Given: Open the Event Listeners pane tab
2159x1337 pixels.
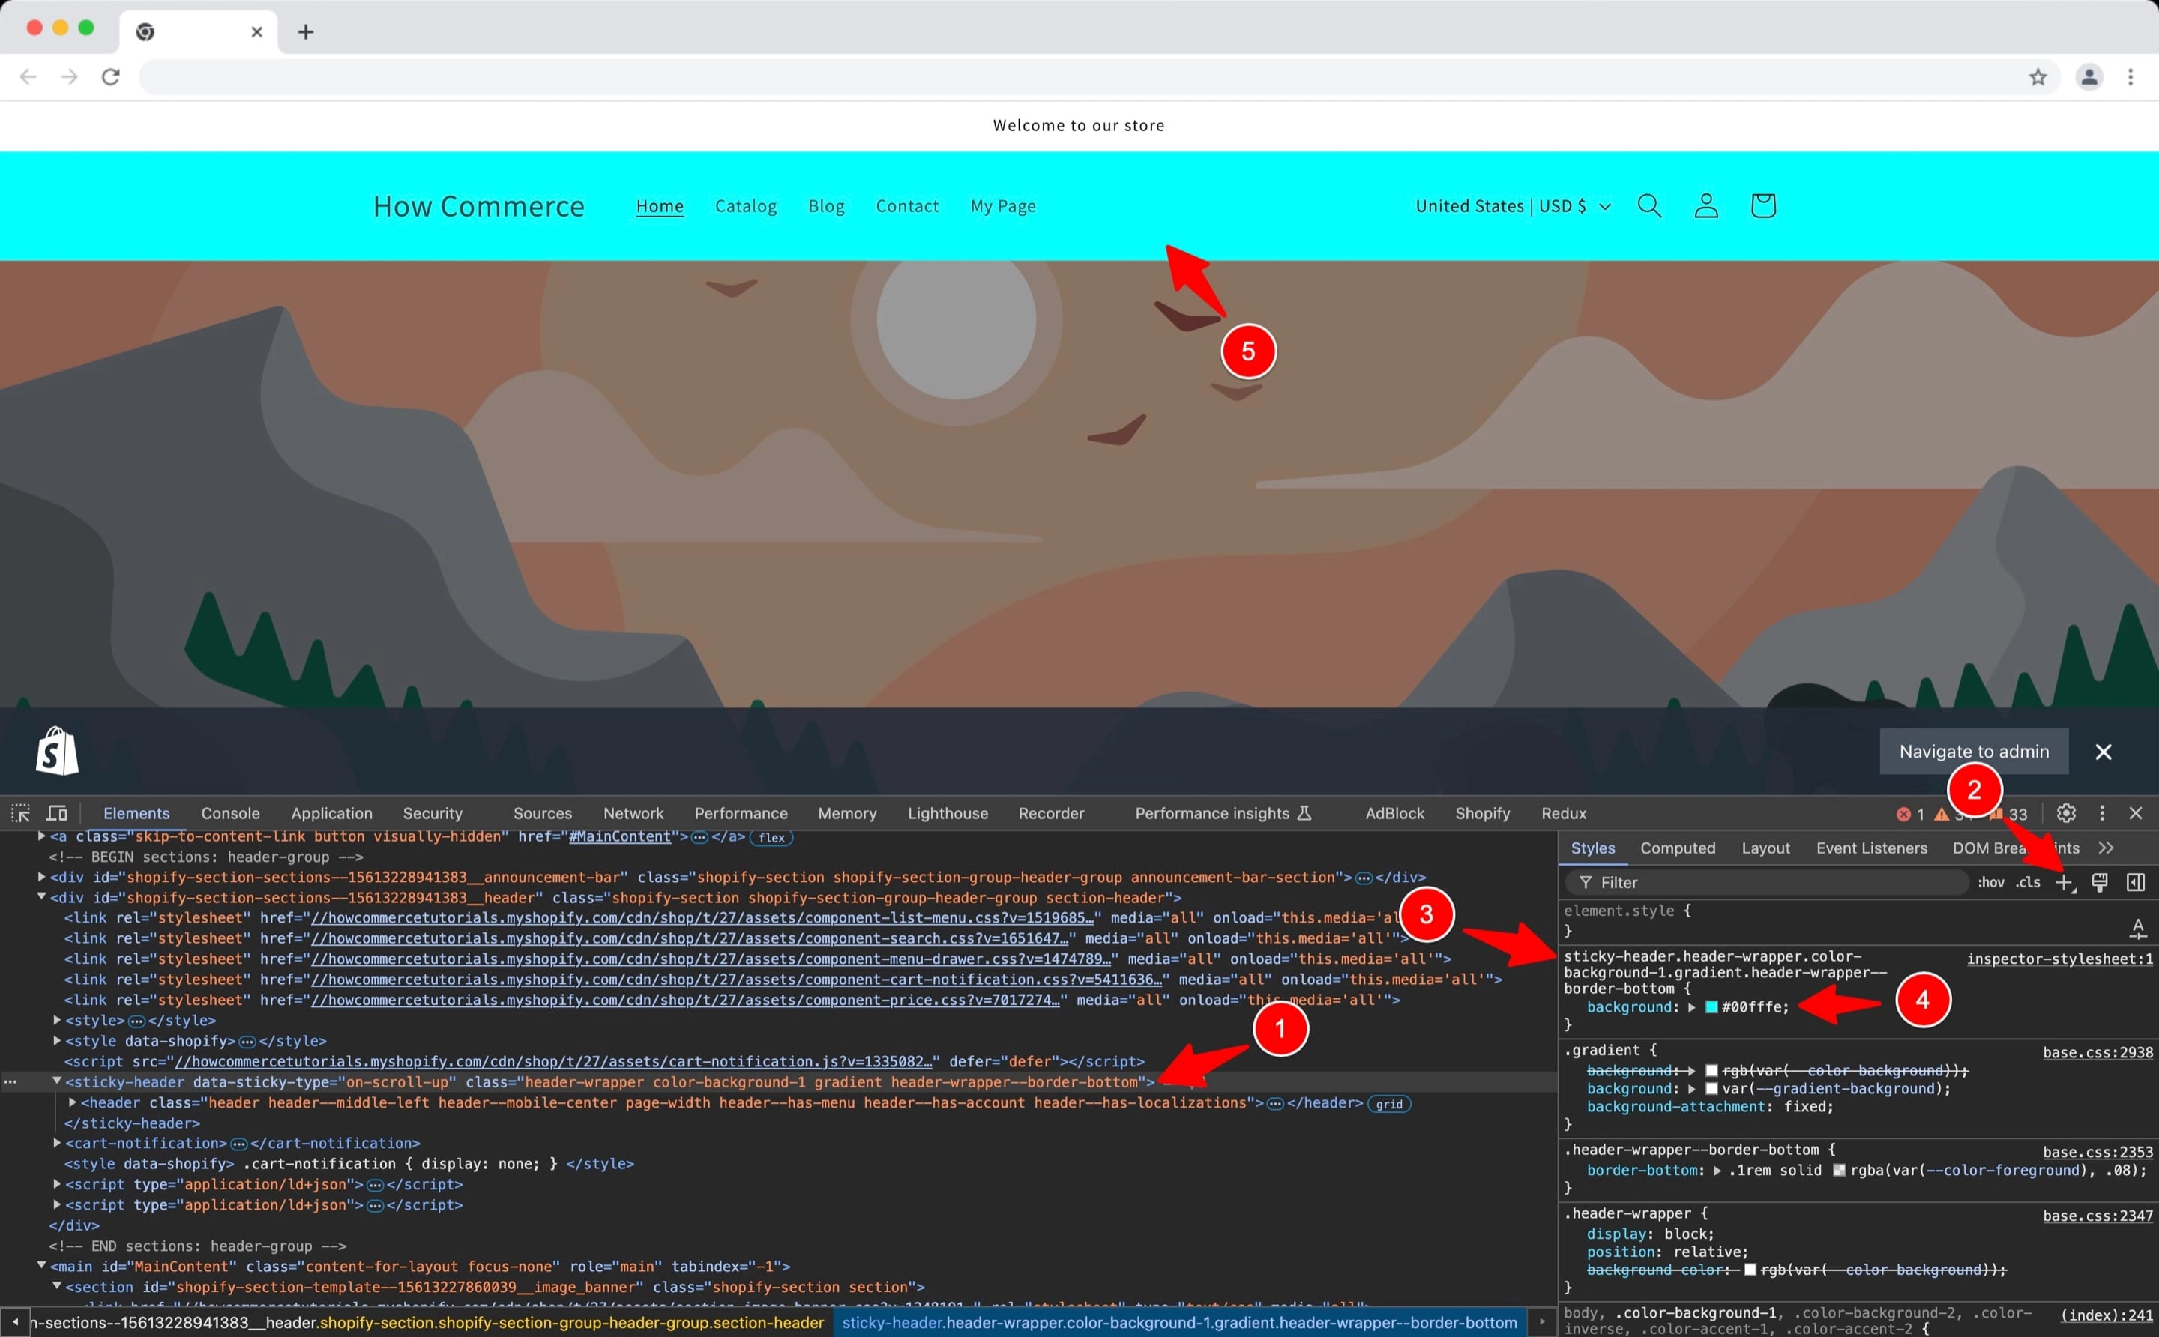Looking at the screenshot, I should point(1872,848).
